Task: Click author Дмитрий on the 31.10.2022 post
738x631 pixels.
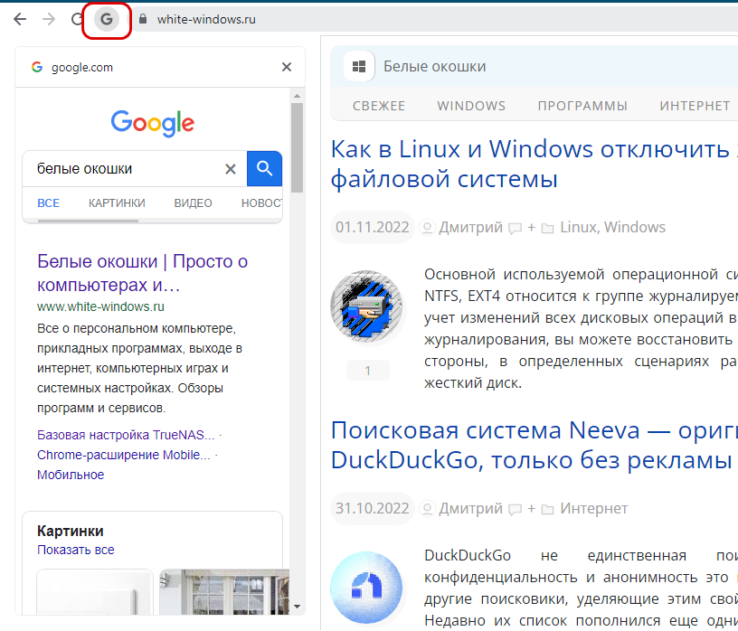Action: click(x=470, y=509)
